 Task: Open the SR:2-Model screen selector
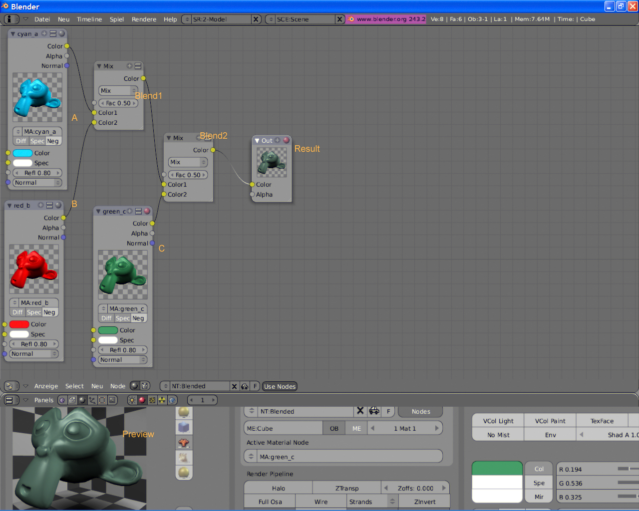pos(187,19)
